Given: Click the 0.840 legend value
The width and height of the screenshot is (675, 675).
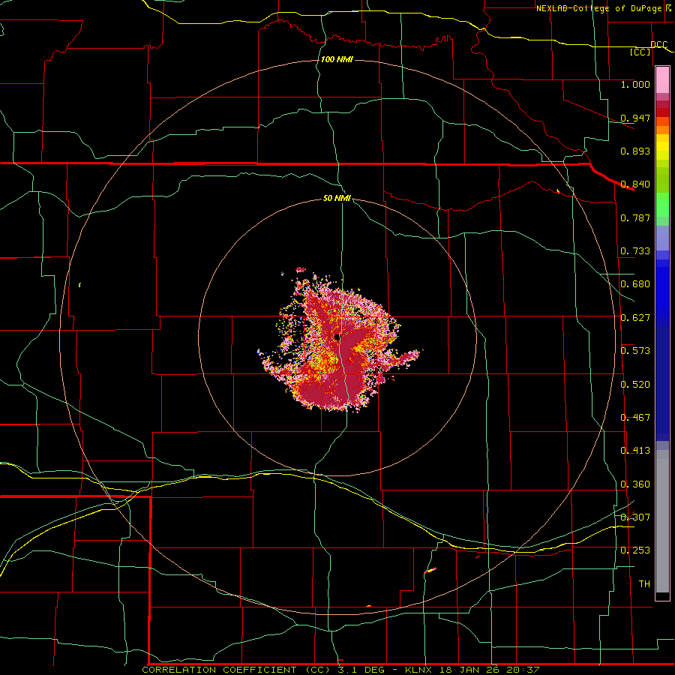Looking at the screenshot, I should 635,184.
